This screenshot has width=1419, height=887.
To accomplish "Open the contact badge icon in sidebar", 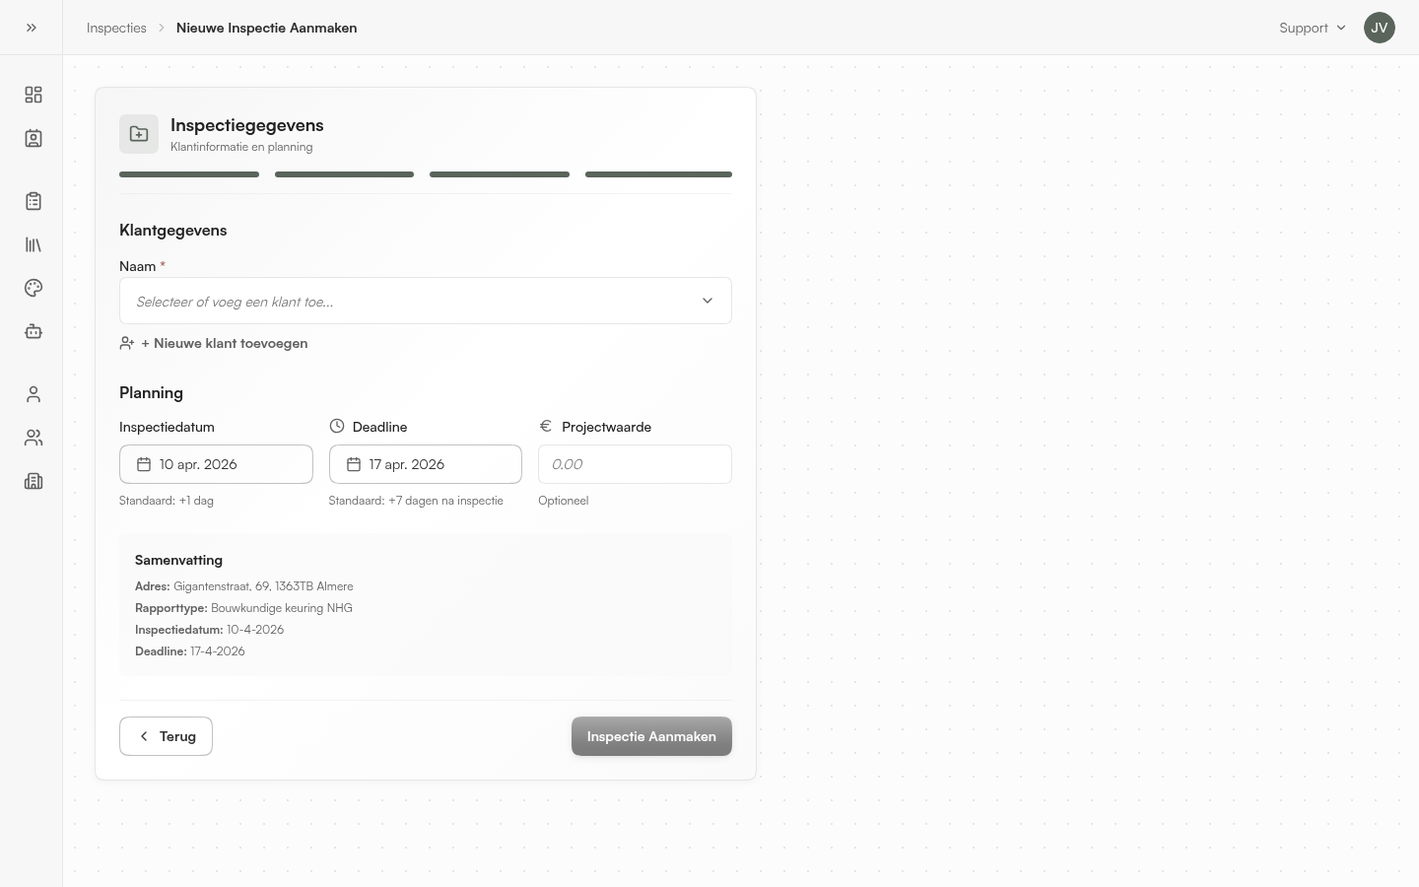I will (x=34, y=138).
